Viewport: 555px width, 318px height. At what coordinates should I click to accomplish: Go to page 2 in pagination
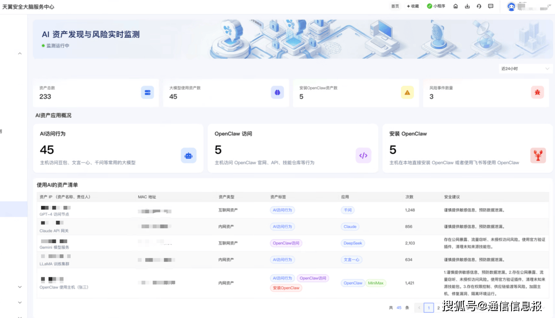coord(438,308)
